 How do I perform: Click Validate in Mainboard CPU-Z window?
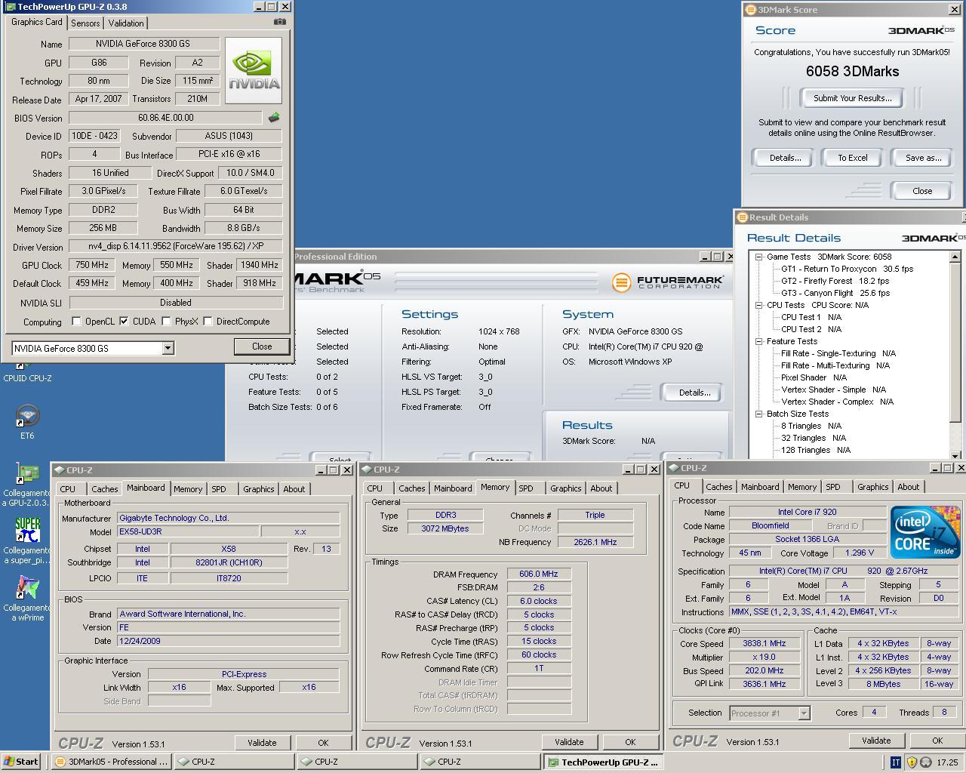coord(262,743)
